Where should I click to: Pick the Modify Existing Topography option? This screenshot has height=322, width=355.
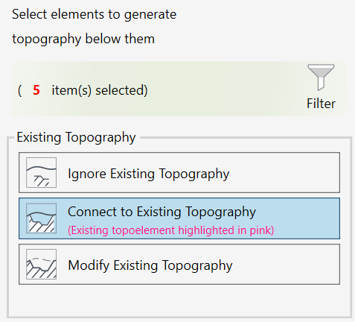point(179,264)
